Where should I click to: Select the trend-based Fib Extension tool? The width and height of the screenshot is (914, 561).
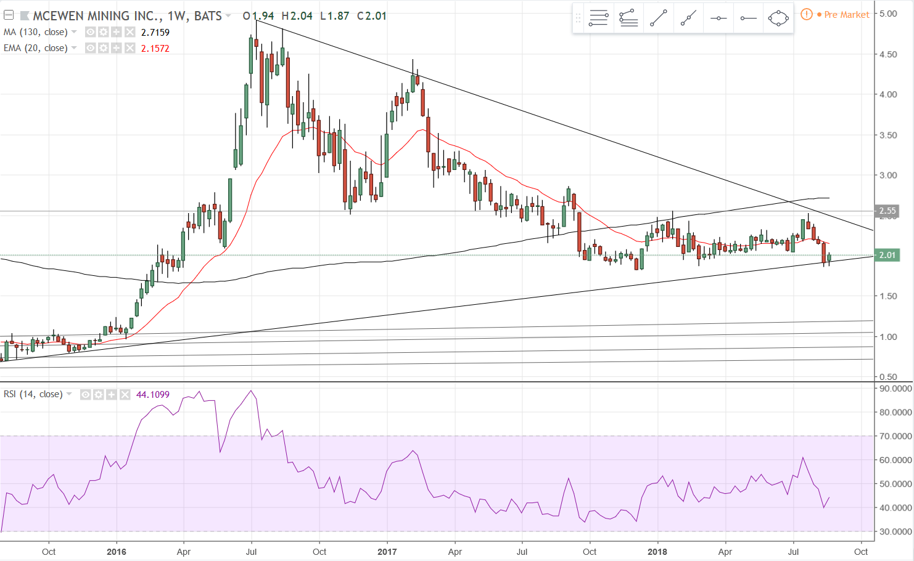(x=628, y=18)
